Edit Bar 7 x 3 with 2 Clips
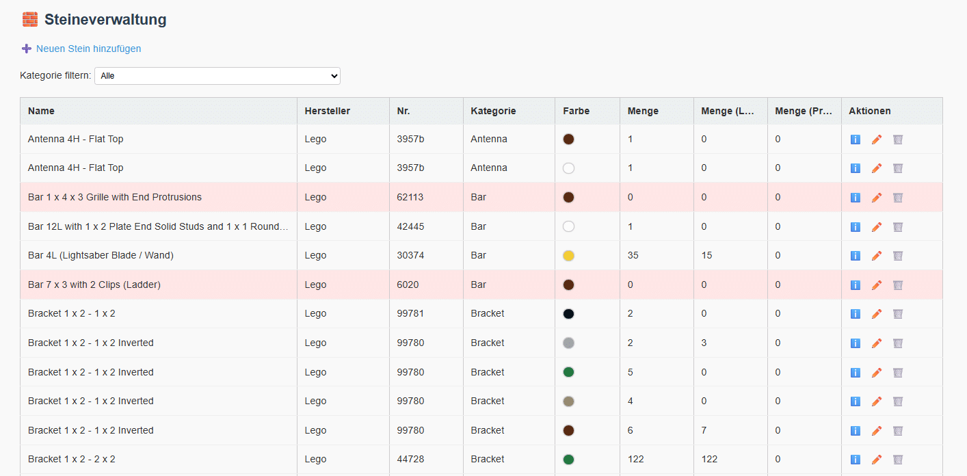Viewport: 967px width, 476px height. [876, 285]
